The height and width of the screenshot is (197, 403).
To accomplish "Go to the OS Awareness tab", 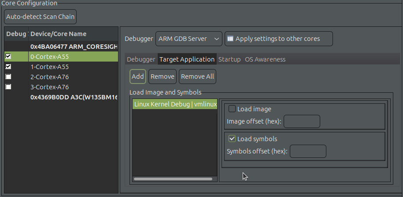I will tap(265, 59).
